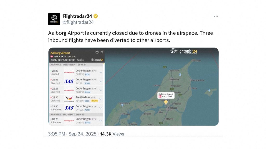Image resolution: width=266 pixels, height=149 pixels.
Task: Click the Norwegian logo on flight D83096
Action: tap(69, 72)
